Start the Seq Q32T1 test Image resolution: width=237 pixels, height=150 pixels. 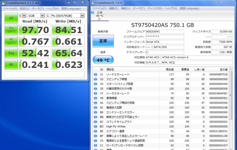[x=11, y=30]
